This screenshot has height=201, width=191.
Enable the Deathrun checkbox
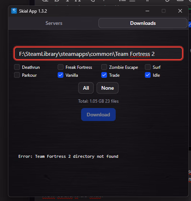17,67
